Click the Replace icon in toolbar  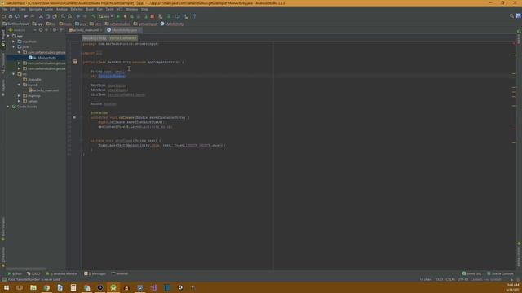pyautogui.click(x=69, y=16)
